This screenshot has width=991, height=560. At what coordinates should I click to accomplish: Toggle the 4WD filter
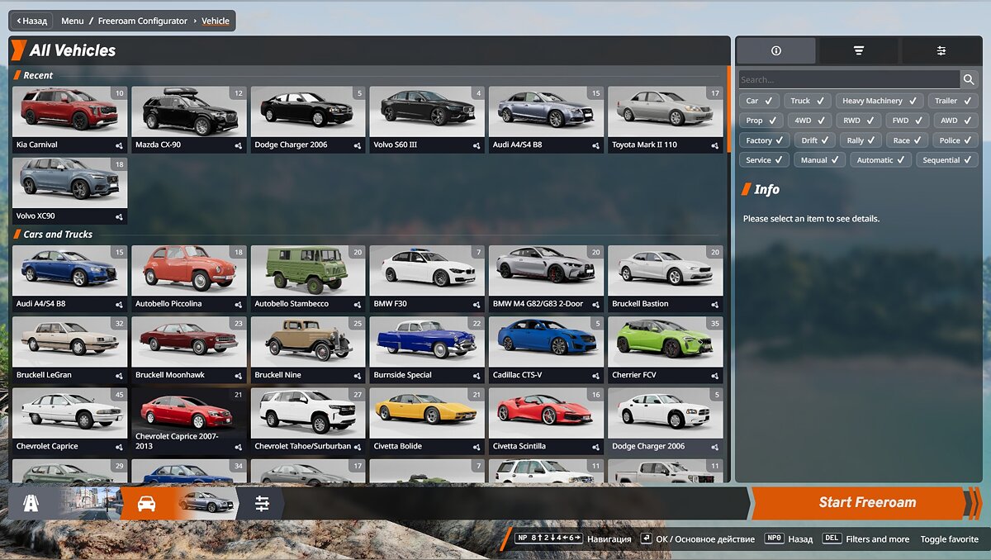point(809,121)
